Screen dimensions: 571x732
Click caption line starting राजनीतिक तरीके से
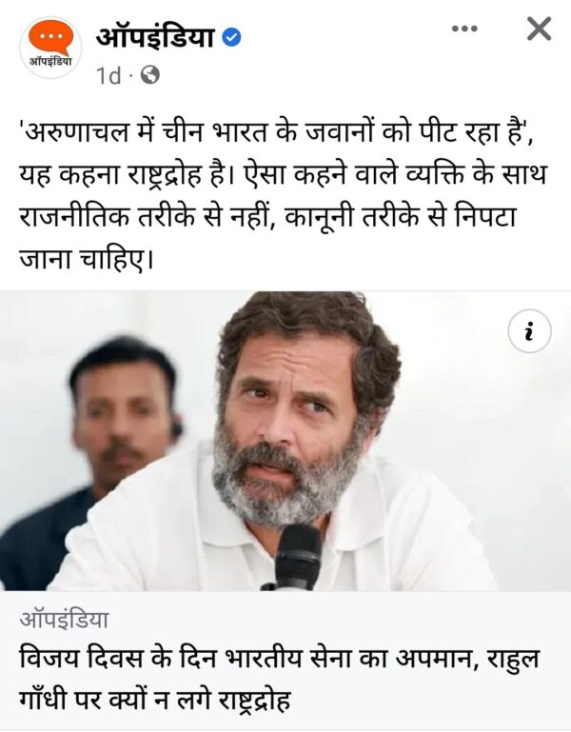[x=267, y=216]
